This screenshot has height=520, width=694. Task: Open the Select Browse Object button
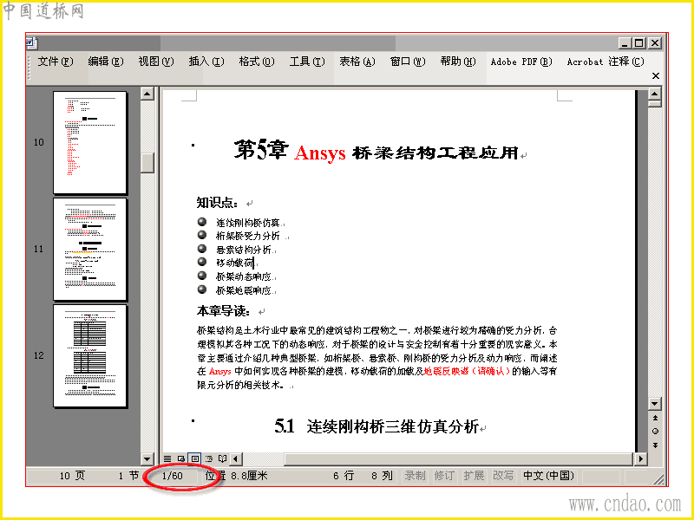click(x=655, y=431)
